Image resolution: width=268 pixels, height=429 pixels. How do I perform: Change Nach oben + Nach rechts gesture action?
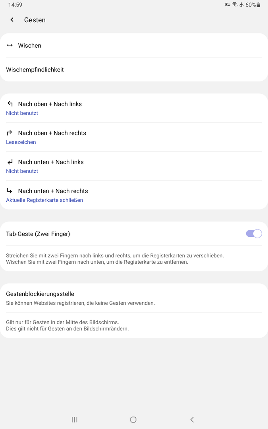click(134, 137)
